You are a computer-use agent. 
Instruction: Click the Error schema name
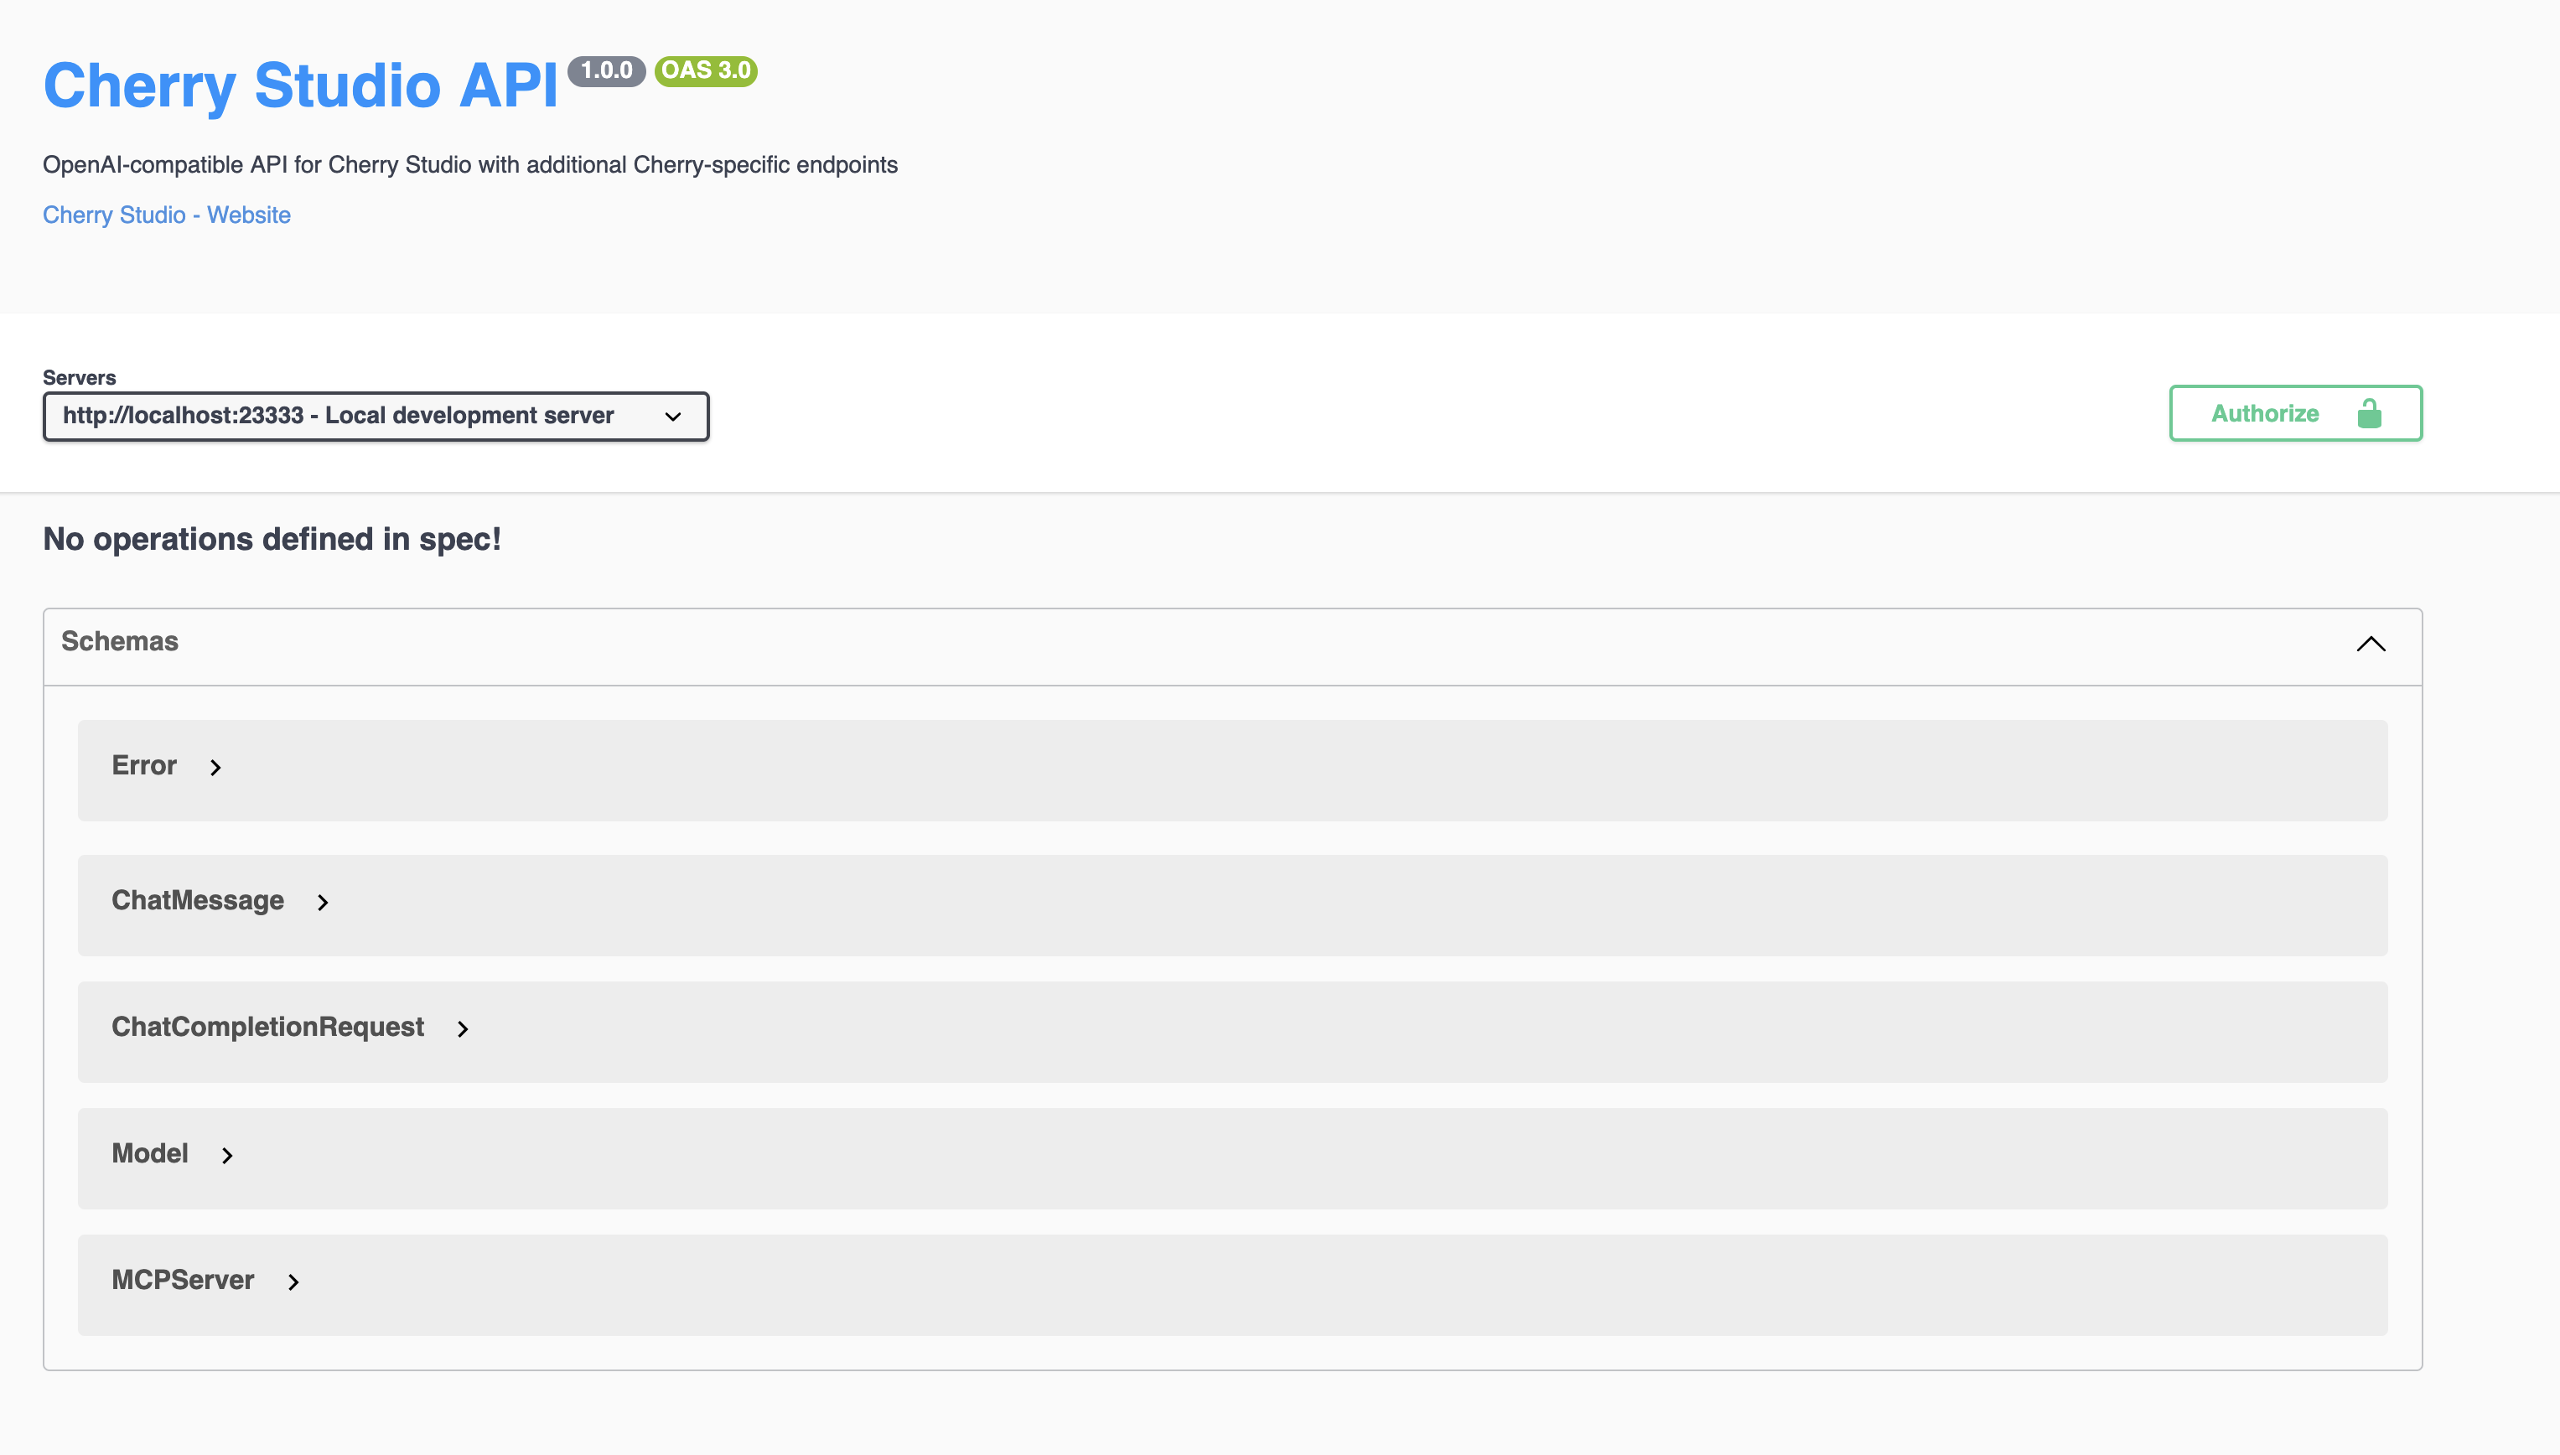pos(144,765)
